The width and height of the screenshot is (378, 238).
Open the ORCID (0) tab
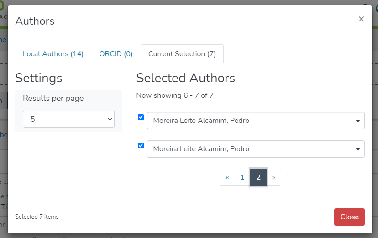pyautogui.click(x=116, y=54)
